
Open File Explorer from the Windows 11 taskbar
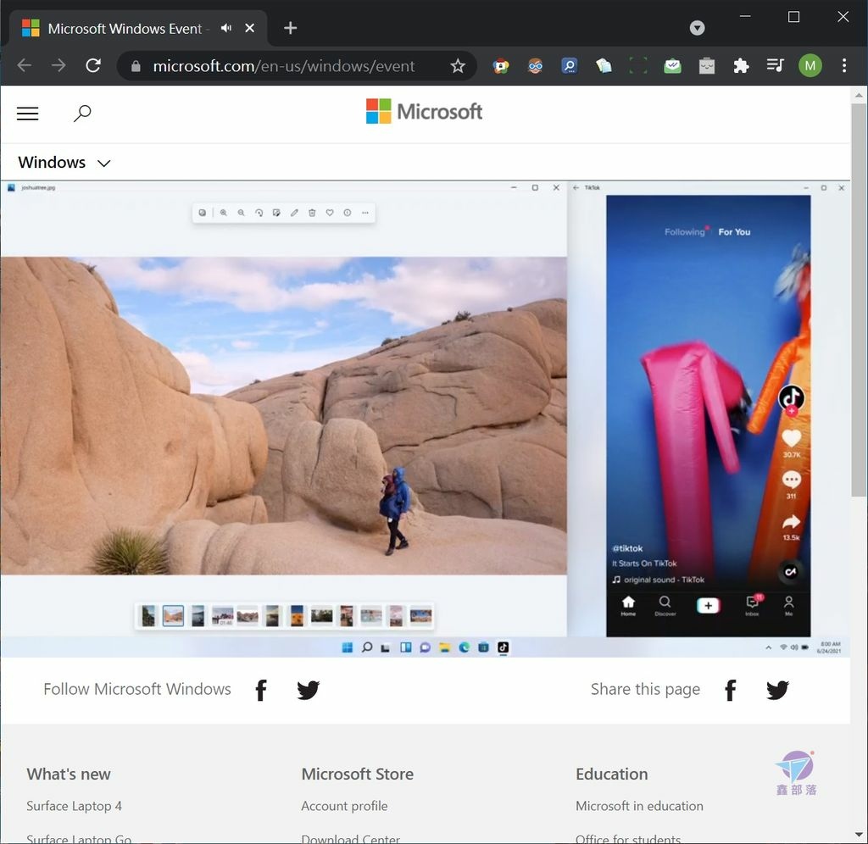coord(444,647)
